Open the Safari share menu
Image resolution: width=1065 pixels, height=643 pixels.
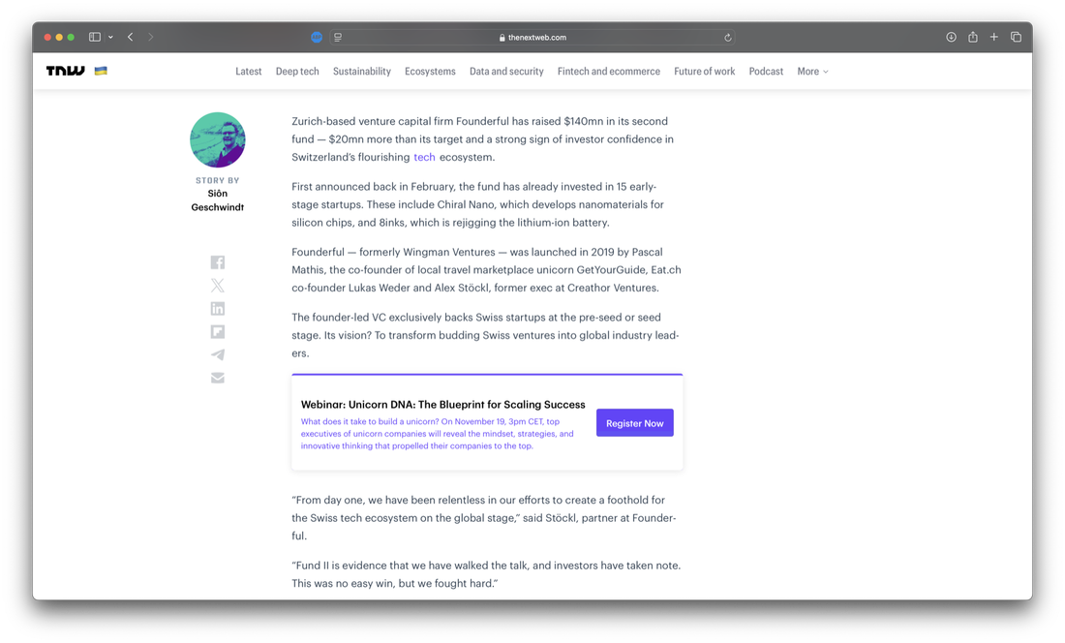[x=973, y=37]
